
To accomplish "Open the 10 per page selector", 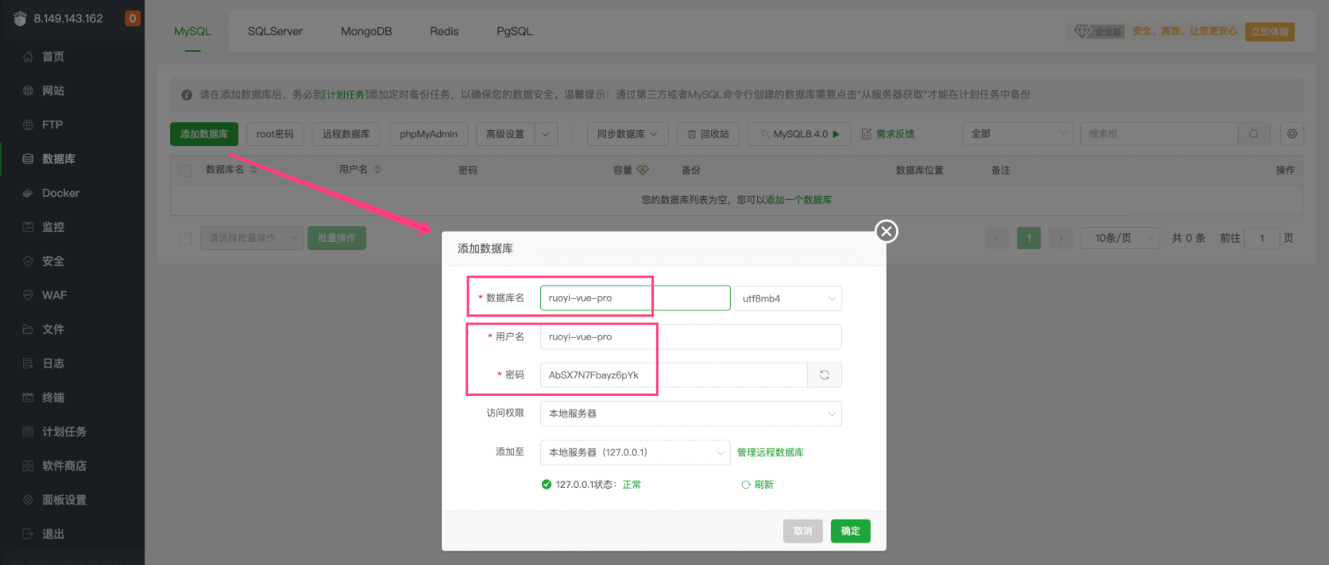I will 1119,238.
